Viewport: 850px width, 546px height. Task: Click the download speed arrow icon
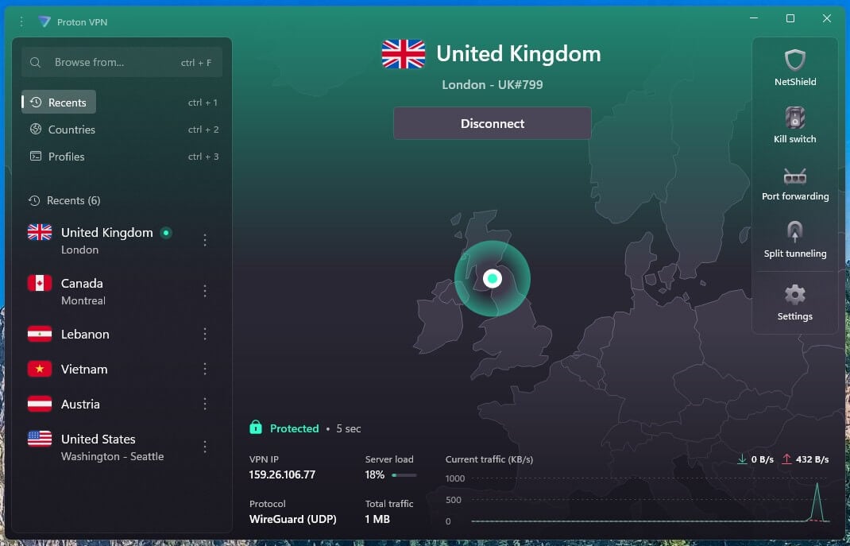pos(742,459)
